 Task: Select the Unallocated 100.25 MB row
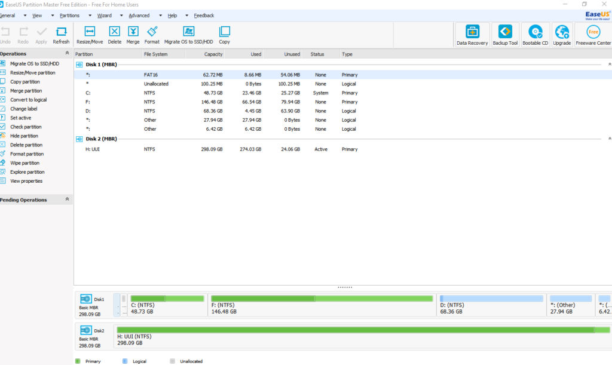point(342,84)
